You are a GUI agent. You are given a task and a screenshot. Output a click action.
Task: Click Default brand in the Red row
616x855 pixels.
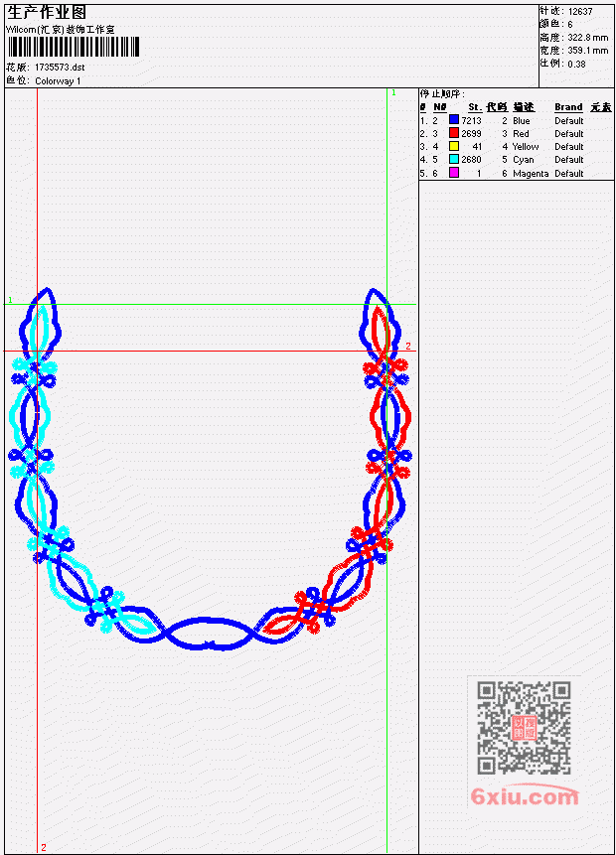pos(569,134)
